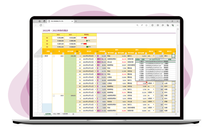Open the zoom magnifier in address bar
Viewport: 210px width, 129px height.
(137, 25)
